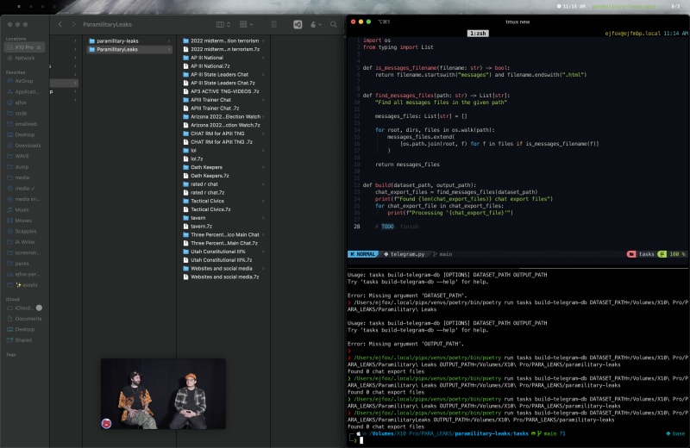The height and width of the screenshot is (448, 690).
Task: Click the red badge icon on the video
Action: point(106,423)
